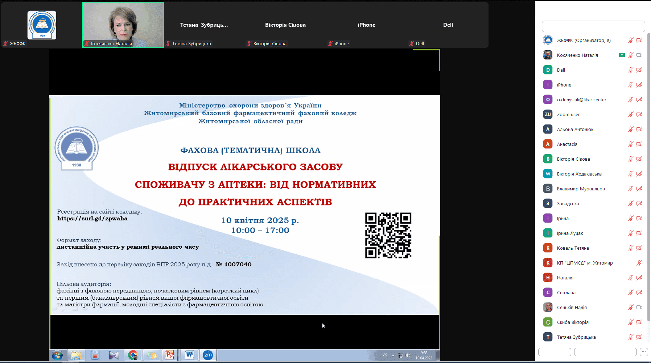Click the participant search field
This screenshot has width=651, height=363.
(593, 26)
